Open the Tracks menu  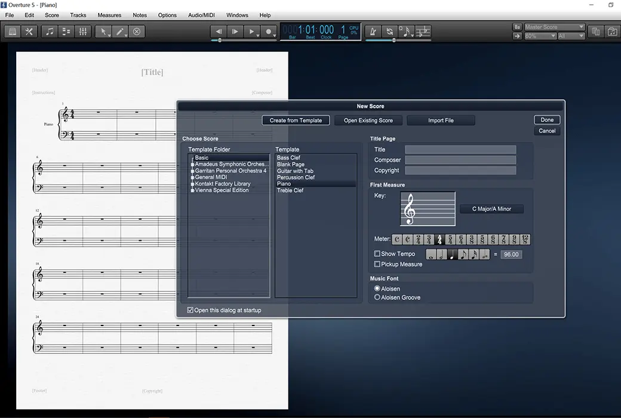click(78, 15)
